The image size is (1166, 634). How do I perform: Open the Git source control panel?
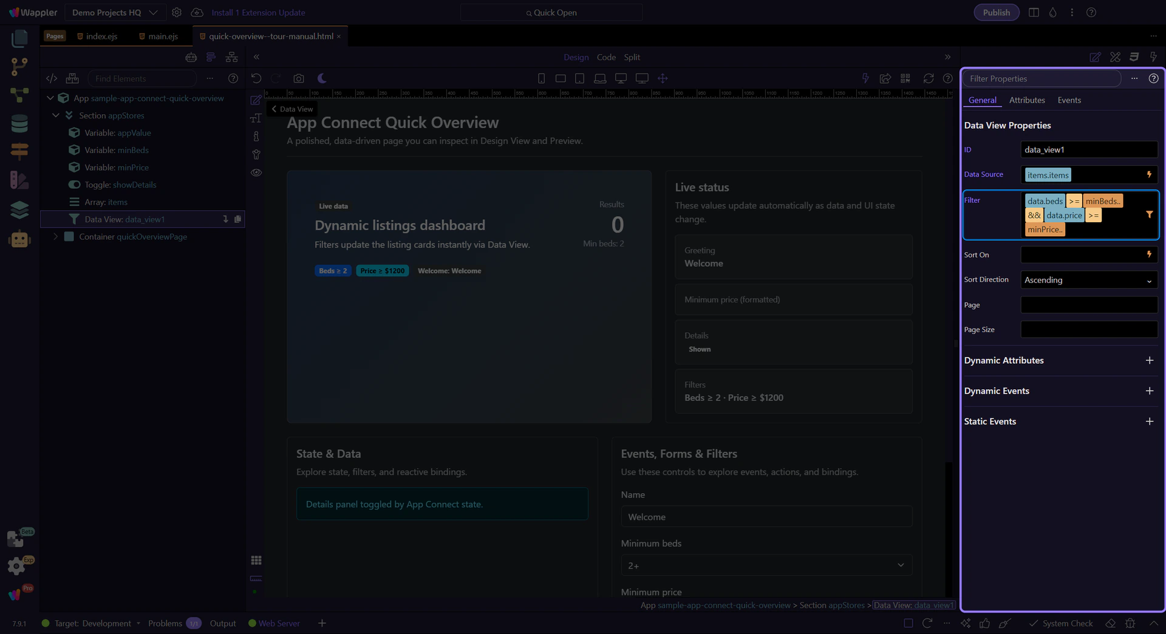(19, 66)
